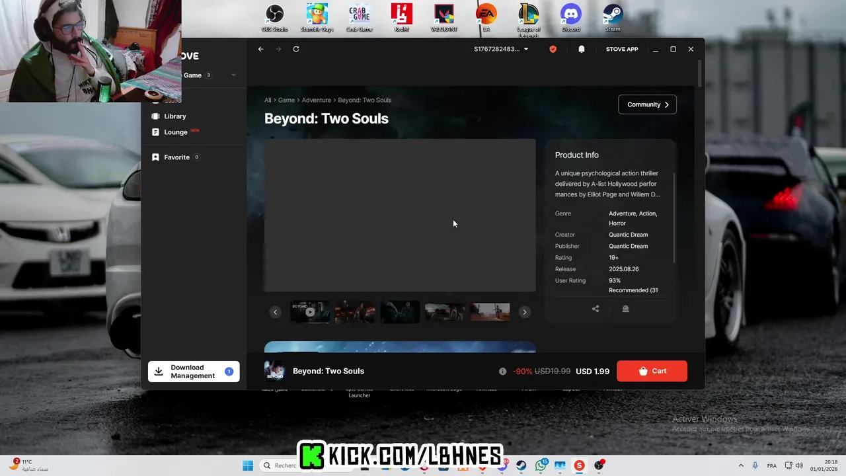Show more screenshots with right carousel arrow
Image resolution: width=846 pixels, height=476 pixels.
[525, 312]
